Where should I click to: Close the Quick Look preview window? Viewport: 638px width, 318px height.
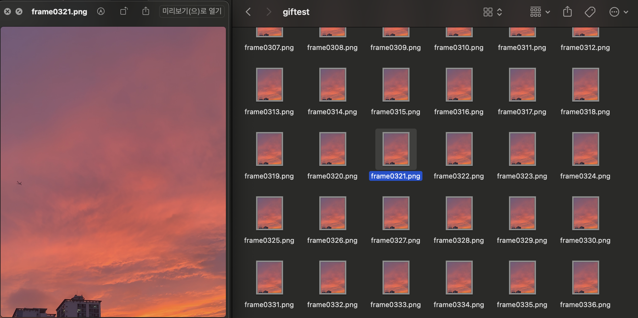(x=7, y=11)
